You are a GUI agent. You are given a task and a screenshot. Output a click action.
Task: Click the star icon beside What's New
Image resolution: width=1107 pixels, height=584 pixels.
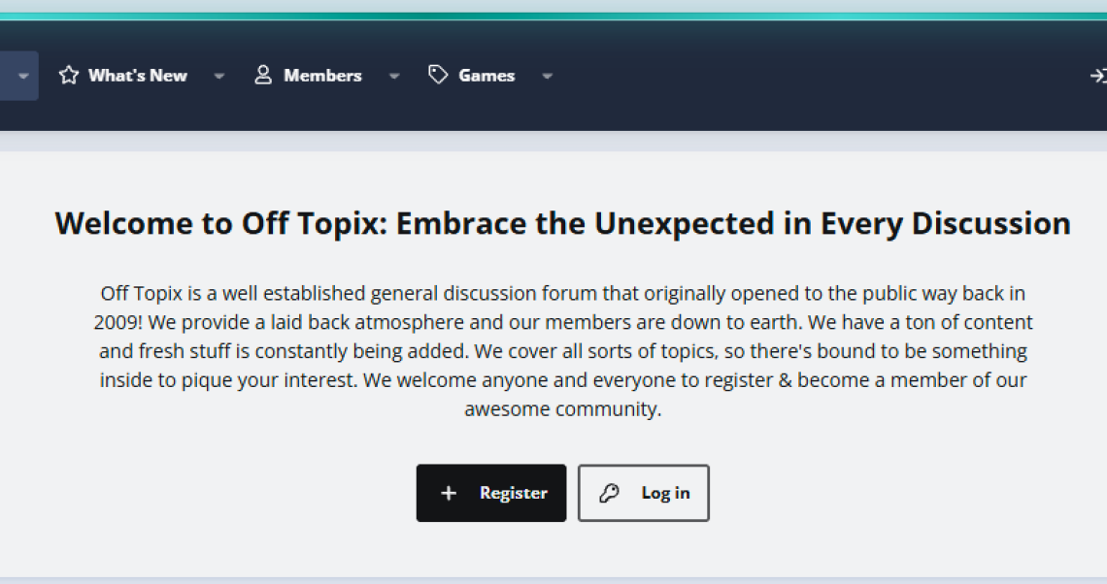[x=69, y=75]
